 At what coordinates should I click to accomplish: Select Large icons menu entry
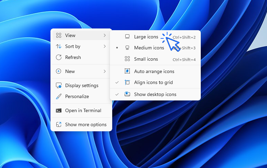point(146,37)
